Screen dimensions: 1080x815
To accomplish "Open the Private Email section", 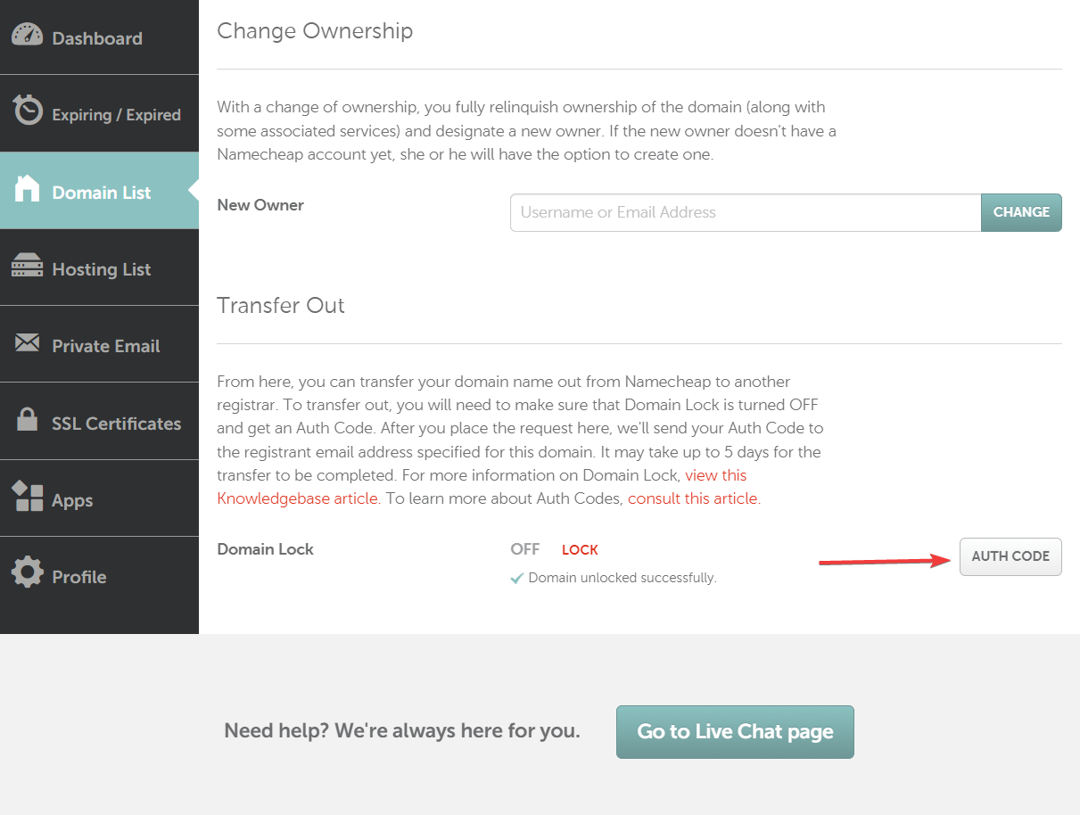I will click(105, 345).
